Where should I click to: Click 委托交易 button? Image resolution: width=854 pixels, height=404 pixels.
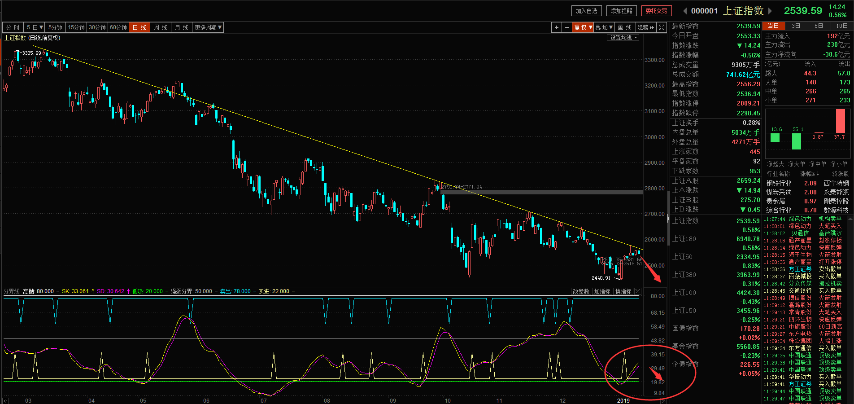656,11
